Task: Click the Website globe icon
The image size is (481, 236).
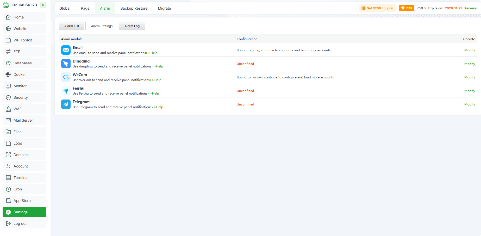Action: click(8, 29)
